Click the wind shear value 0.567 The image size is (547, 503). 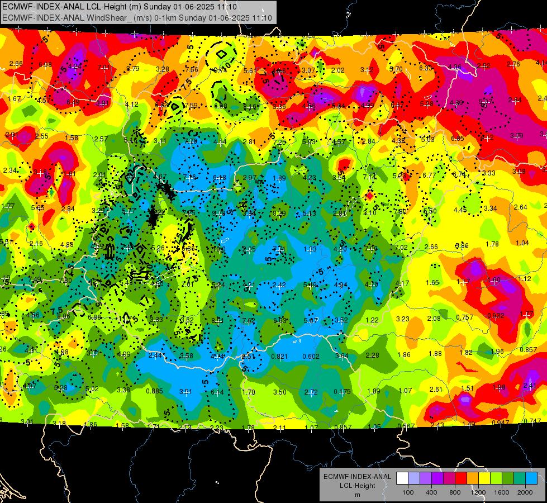406,426
